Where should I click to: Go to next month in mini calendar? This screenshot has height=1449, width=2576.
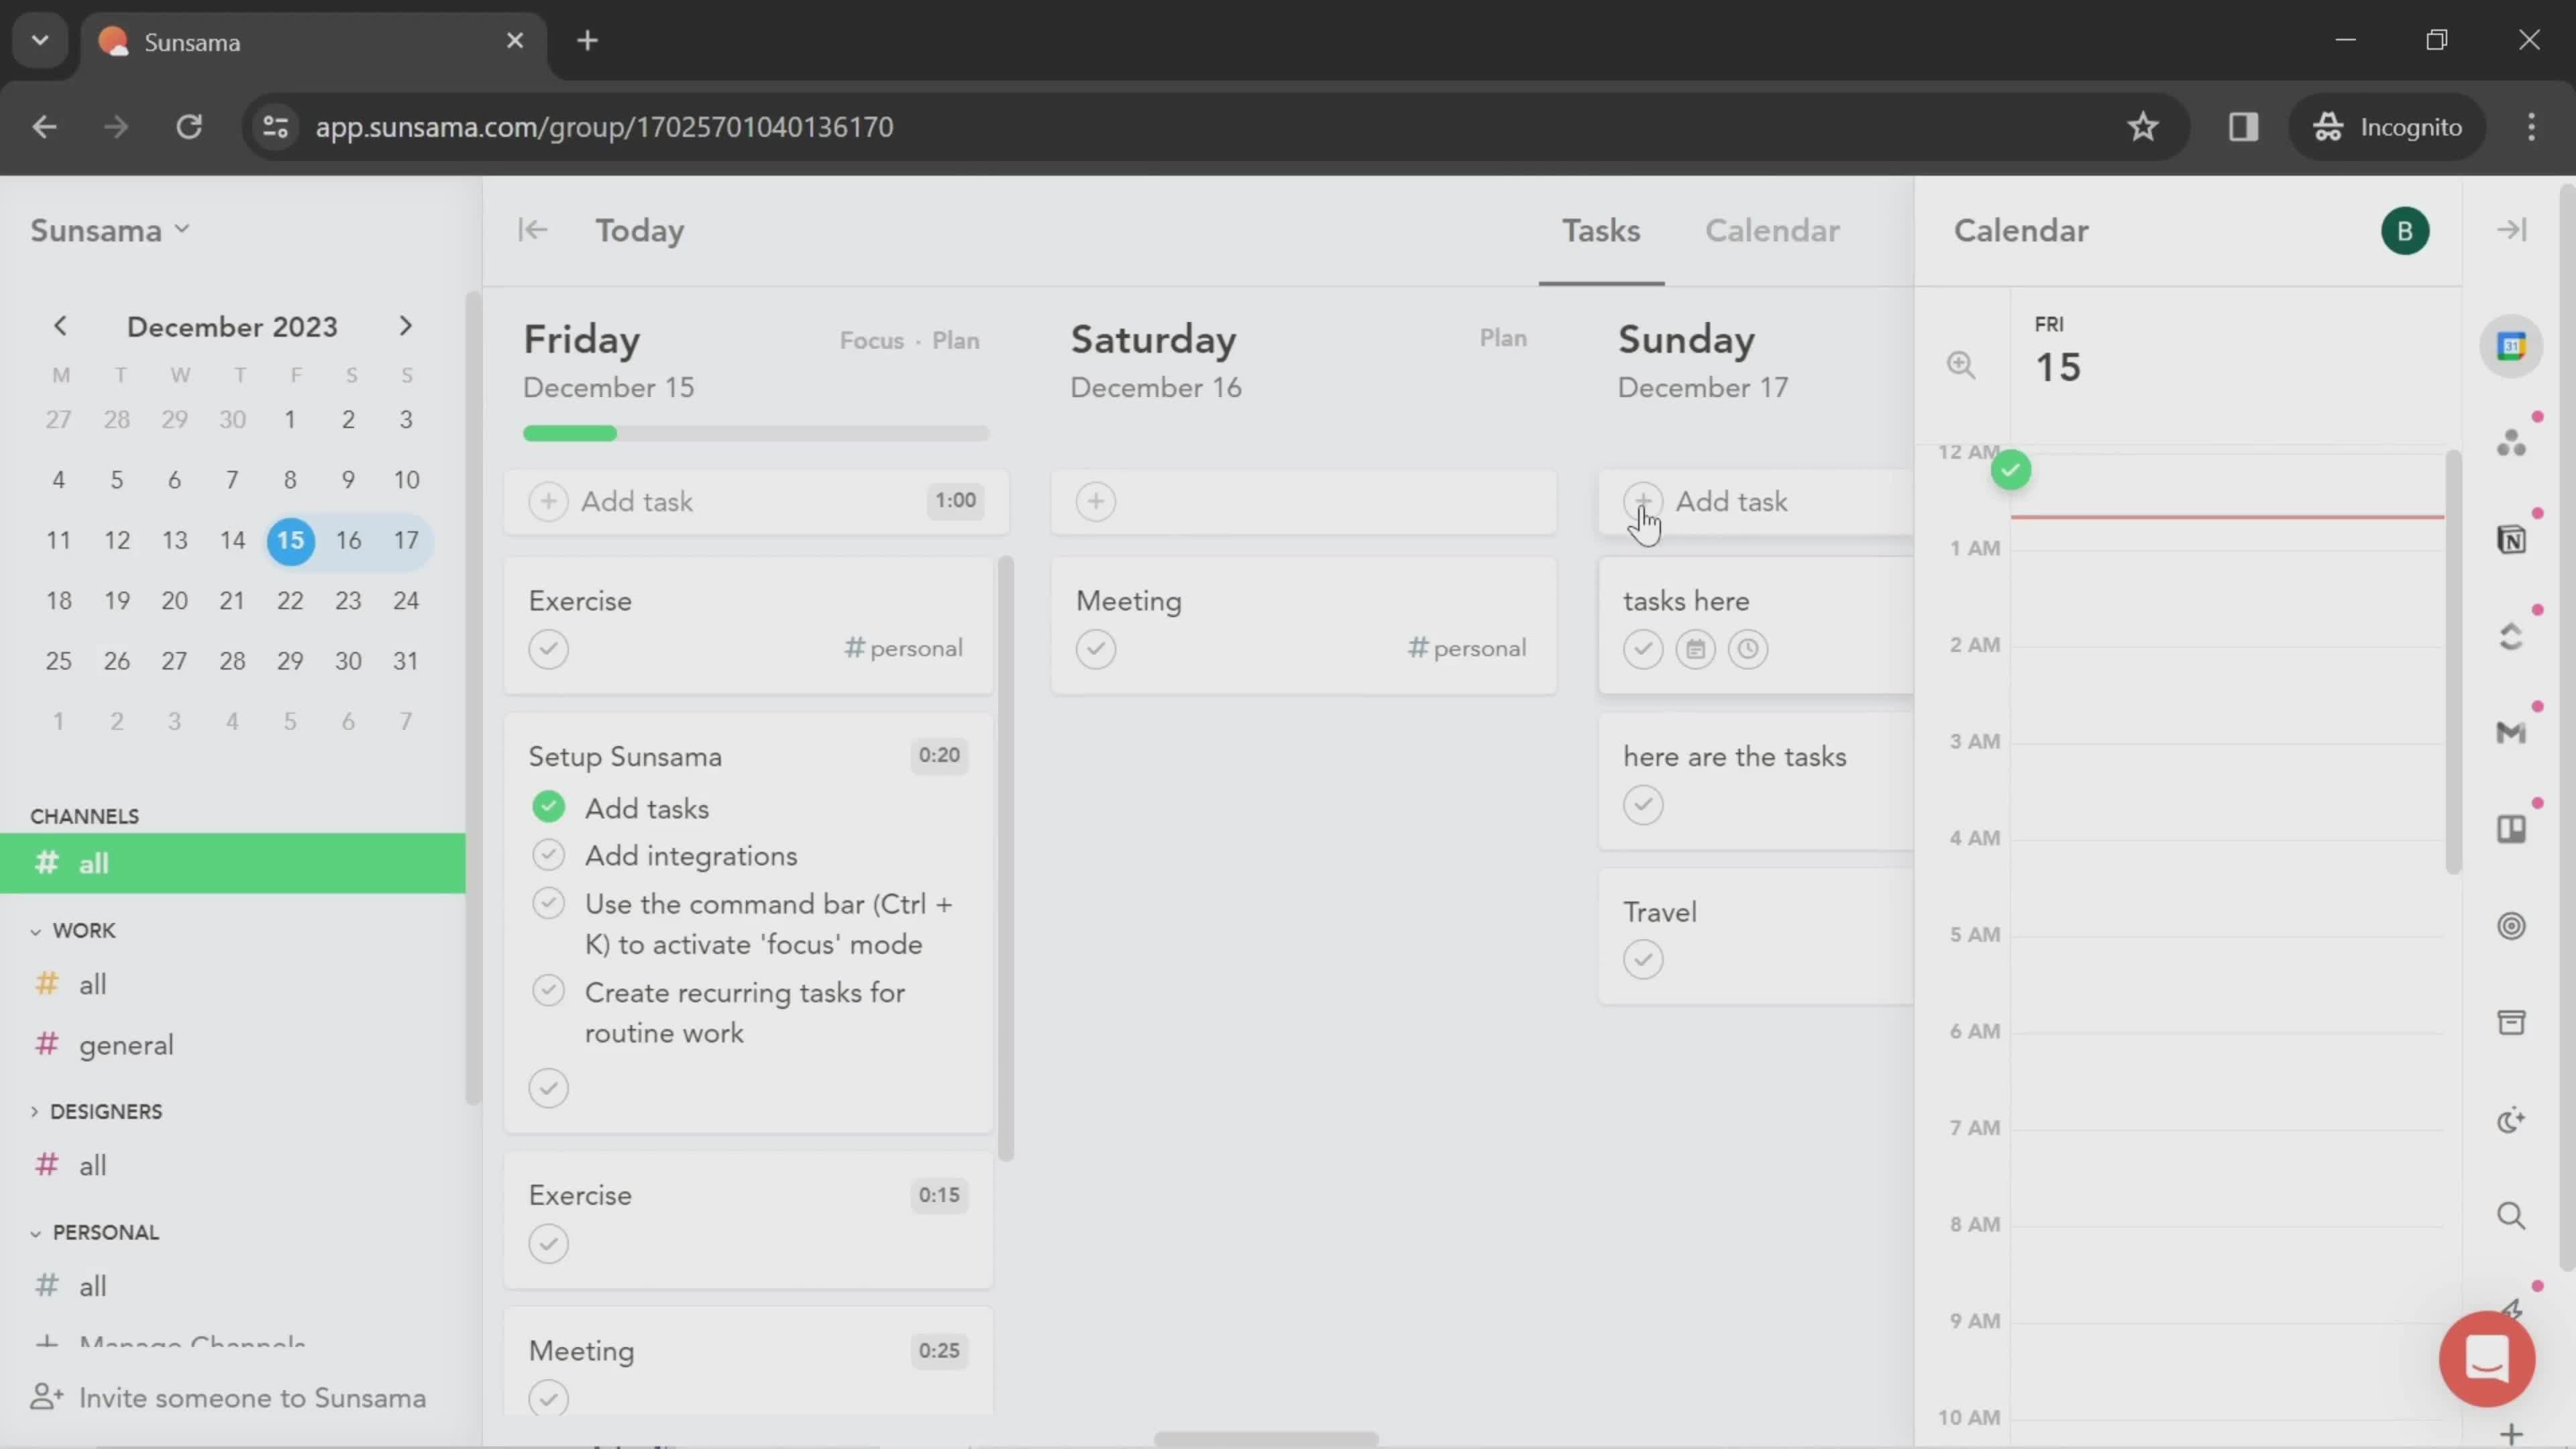click(405, 326)
